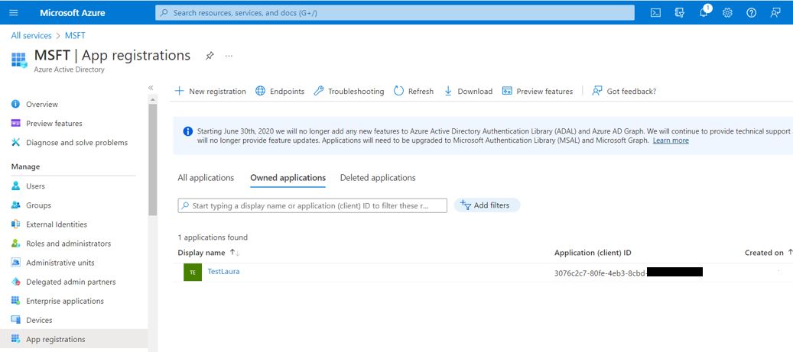
Task: Click App registrations sidebar icon
Action: [x=16, y=339]
